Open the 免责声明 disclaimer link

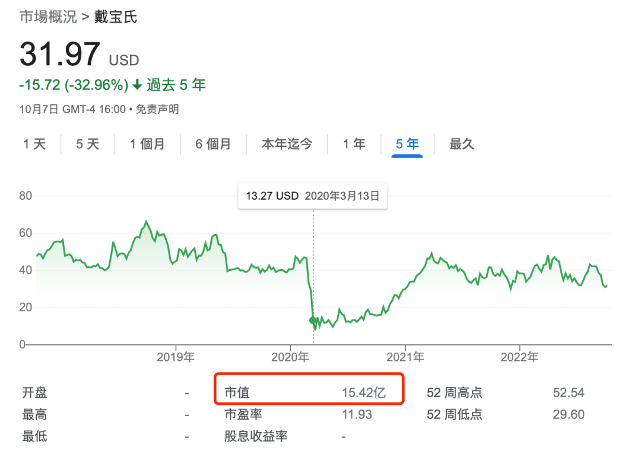[157, 110]
